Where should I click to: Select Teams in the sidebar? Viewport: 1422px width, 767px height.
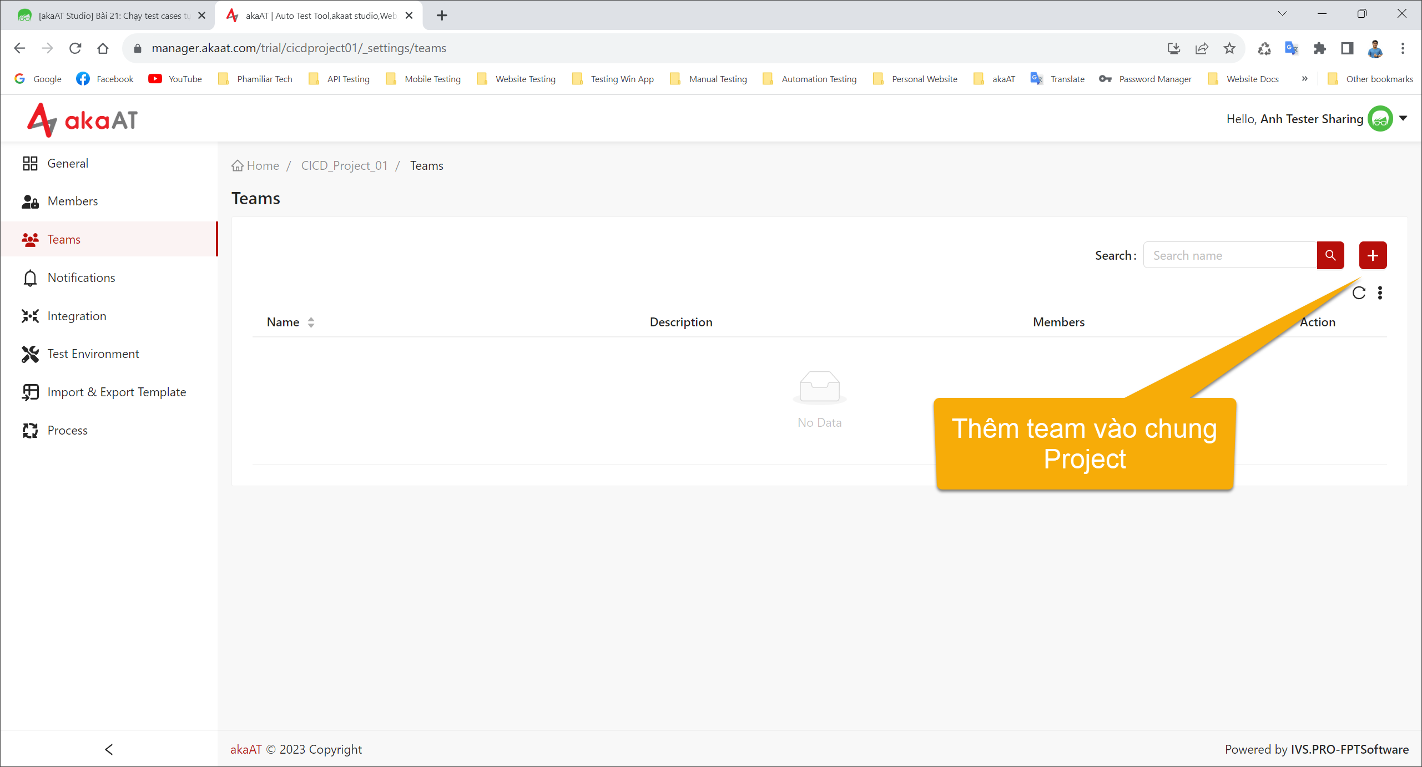coord(109,239)
